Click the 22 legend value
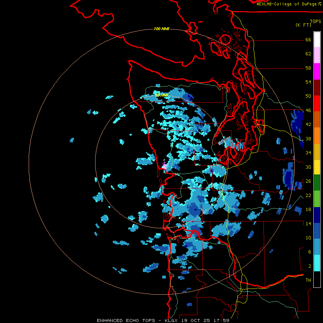Image resolution: width=323 pixels, height=323 pixels. coord(308,196)
